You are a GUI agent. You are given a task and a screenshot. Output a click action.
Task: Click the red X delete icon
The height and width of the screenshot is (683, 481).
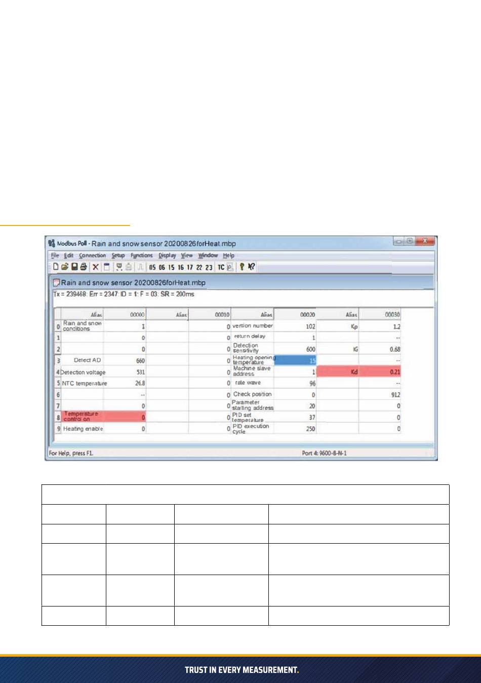95,267
